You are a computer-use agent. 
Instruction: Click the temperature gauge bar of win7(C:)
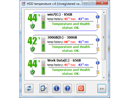[43, 21]
